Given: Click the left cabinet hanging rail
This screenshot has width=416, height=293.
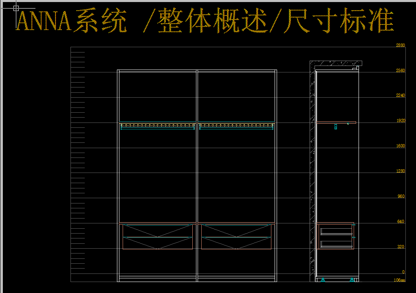Looking at the screenshot, I should click(x=157, y=126).
